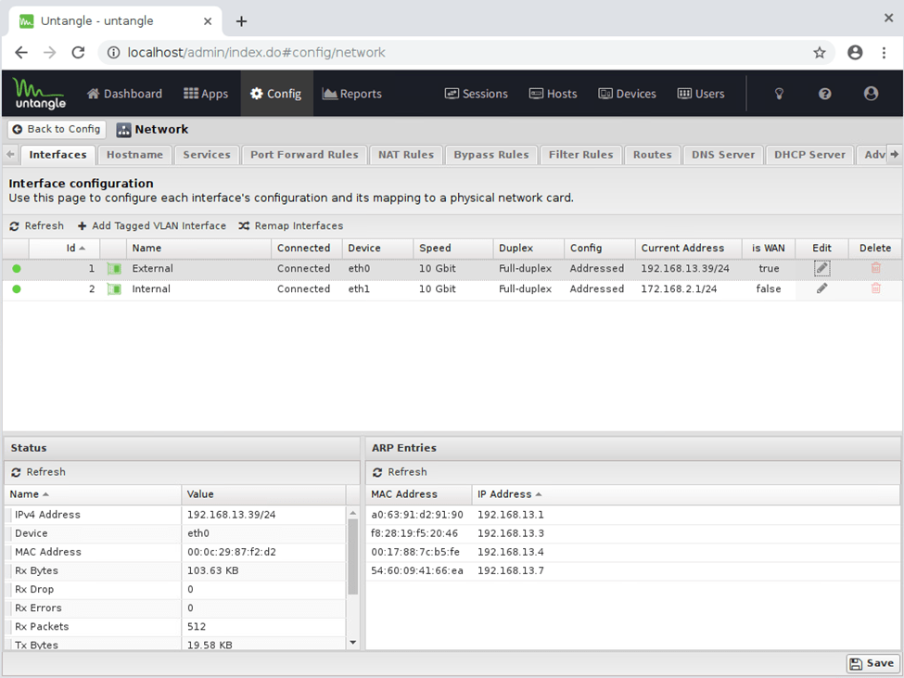Delete the Internal interface via trash icon
The height and width of the screenshot is (678, 904).
875,288
